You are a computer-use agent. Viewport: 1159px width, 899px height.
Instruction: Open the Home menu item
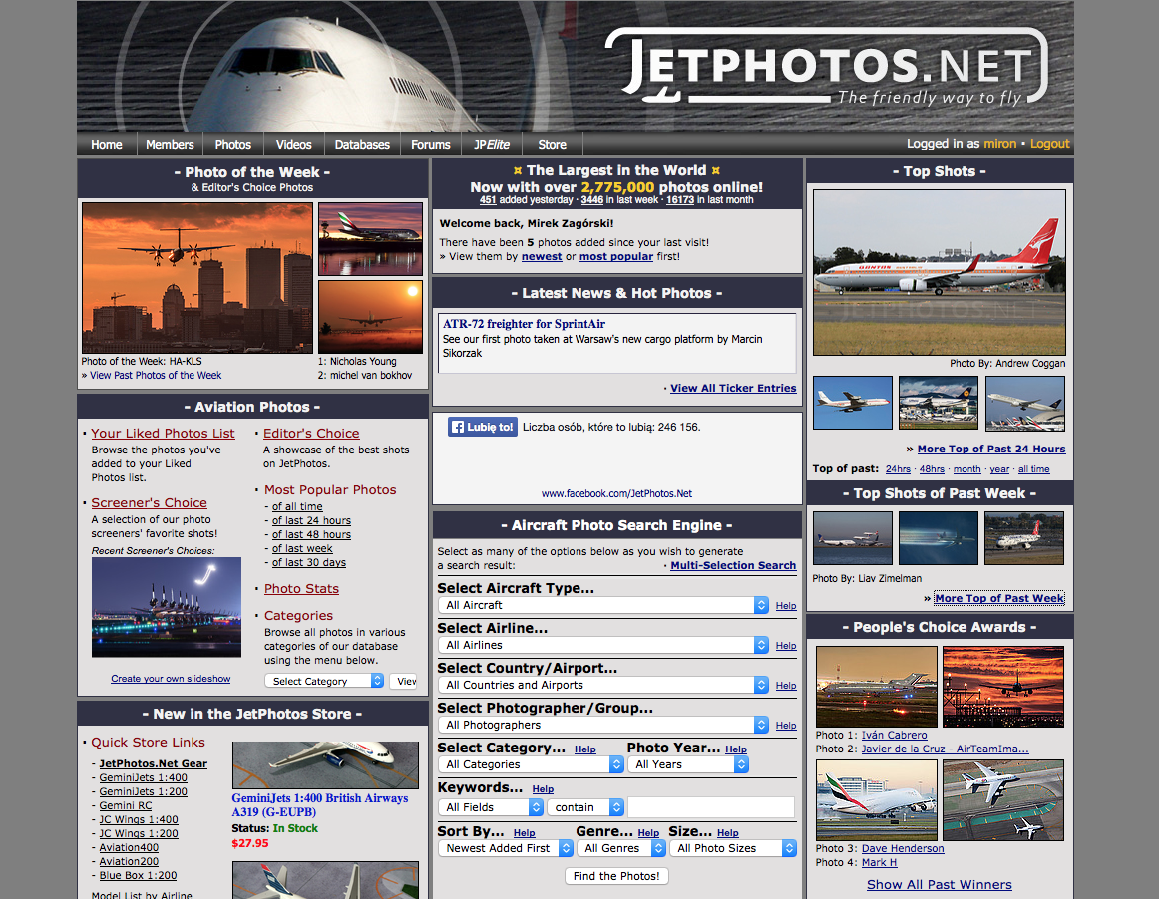tap(107, 145)
